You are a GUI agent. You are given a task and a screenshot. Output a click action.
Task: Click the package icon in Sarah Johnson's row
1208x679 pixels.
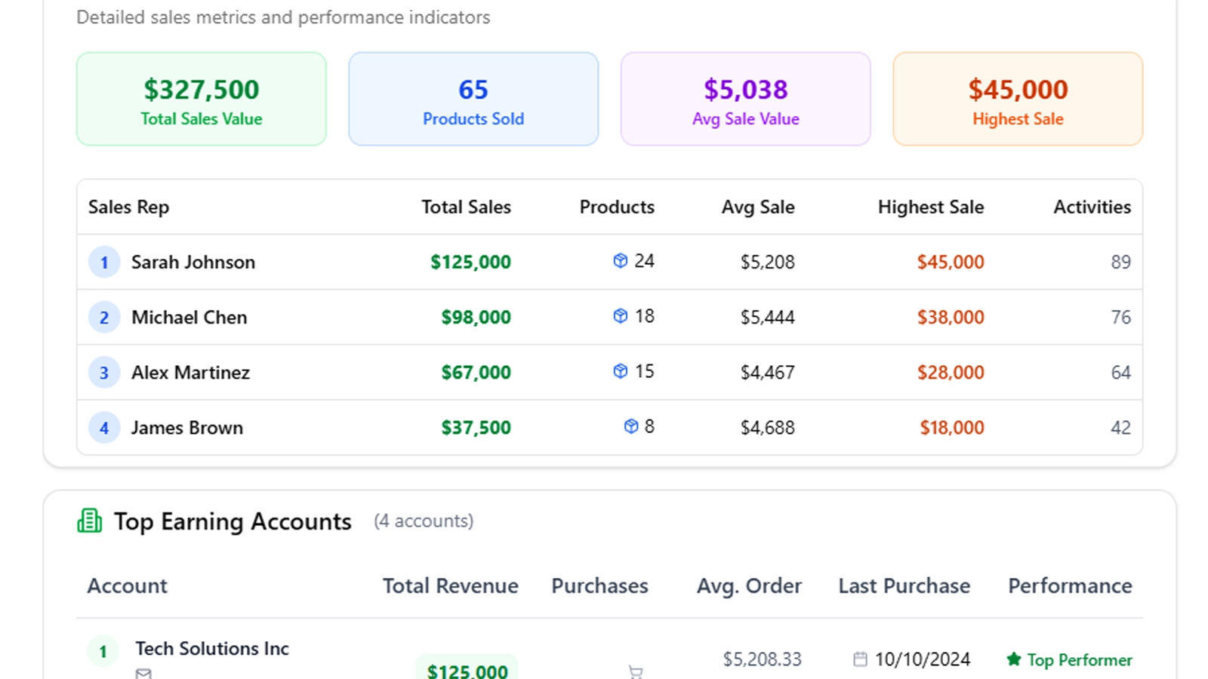(620, 261)
